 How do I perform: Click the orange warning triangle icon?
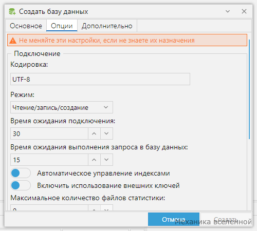13,41
